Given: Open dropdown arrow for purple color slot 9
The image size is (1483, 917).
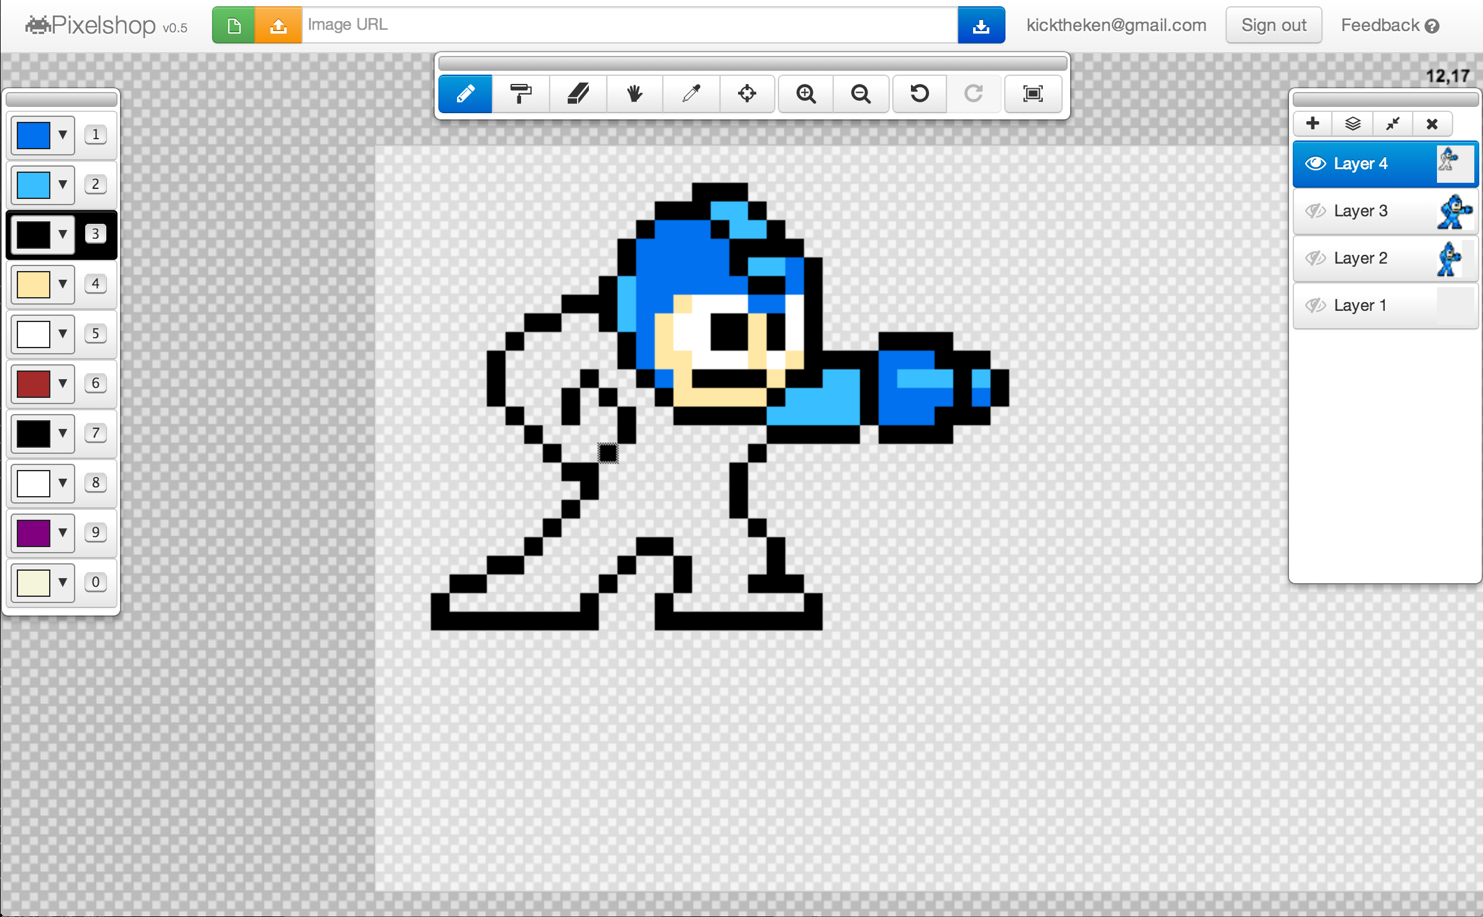Looking at the screenshot, I should pos(62,532).
